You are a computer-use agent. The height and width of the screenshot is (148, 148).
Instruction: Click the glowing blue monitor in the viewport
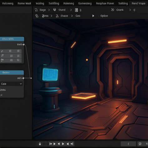tap(50, 75)
